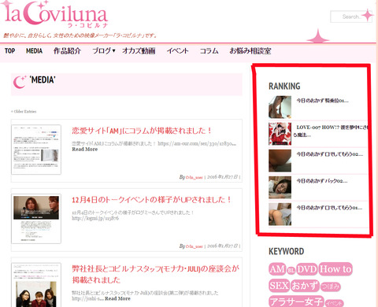Click the thumbnail of the AM column article
This screenshot has width=378, height=307.
click(x=36, y=150)
